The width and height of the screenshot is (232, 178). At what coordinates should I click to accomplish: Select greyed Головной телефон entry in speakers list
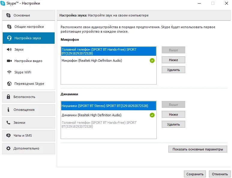click(109, 124)
